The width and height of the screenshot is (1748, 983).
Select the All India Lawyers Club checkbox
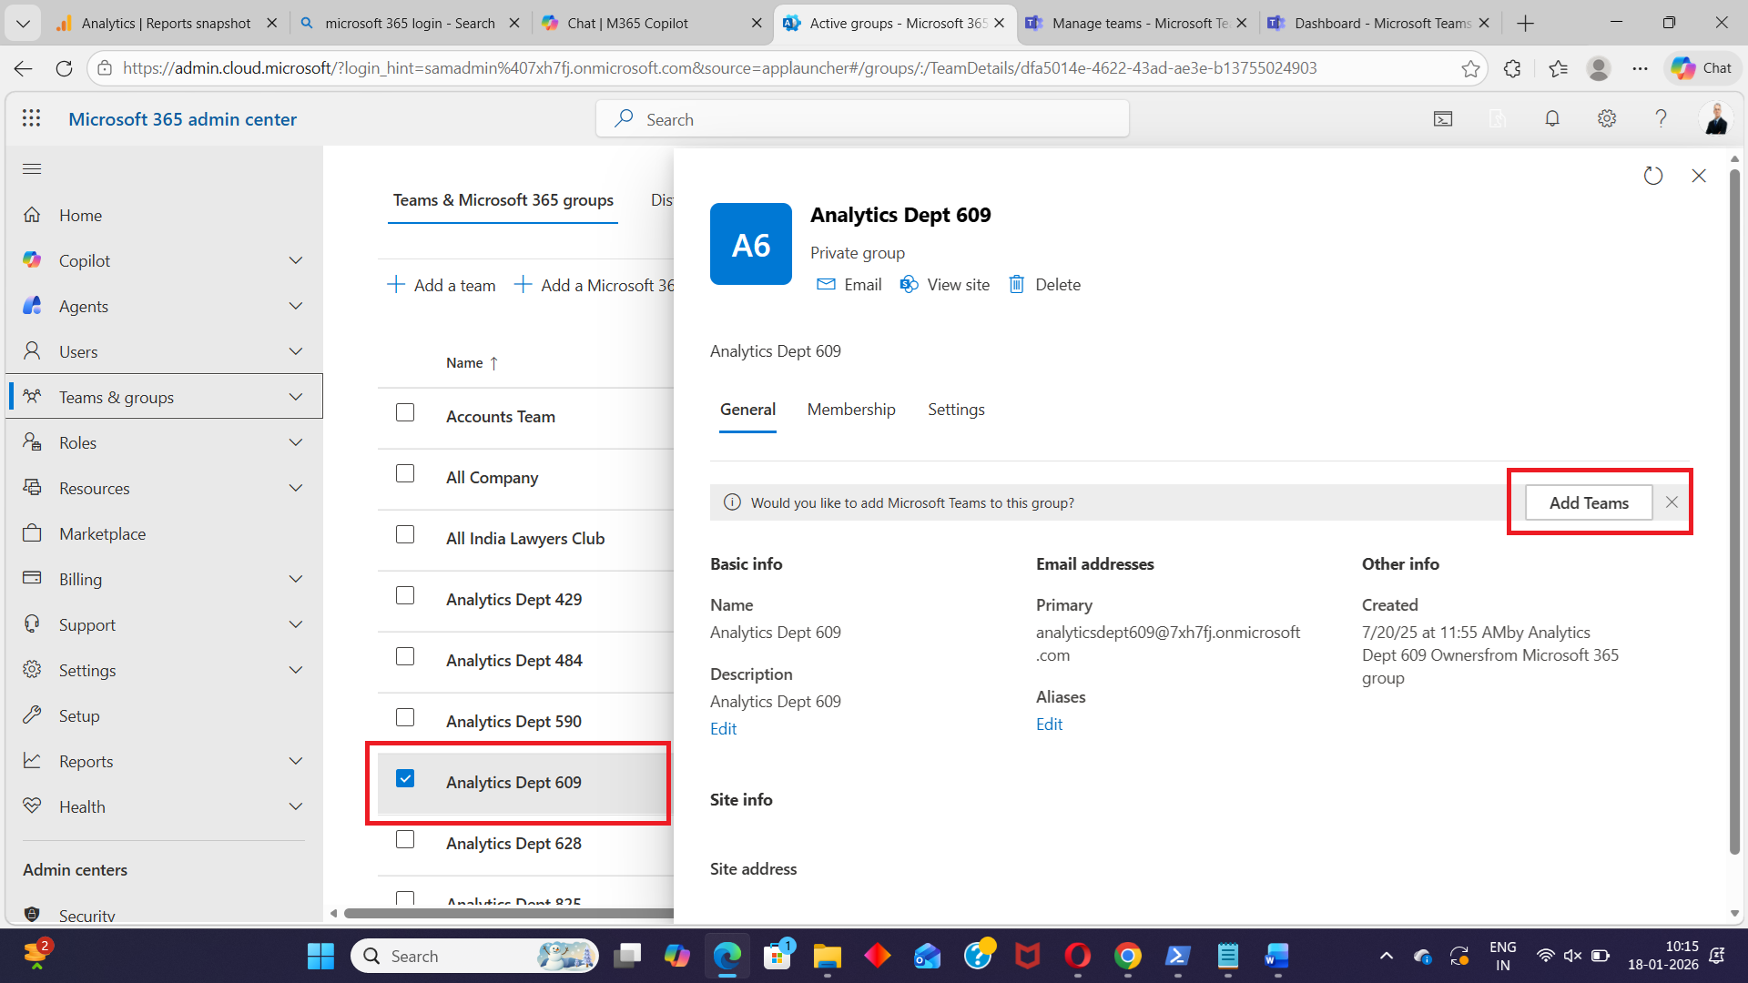(x=405, y=535)
